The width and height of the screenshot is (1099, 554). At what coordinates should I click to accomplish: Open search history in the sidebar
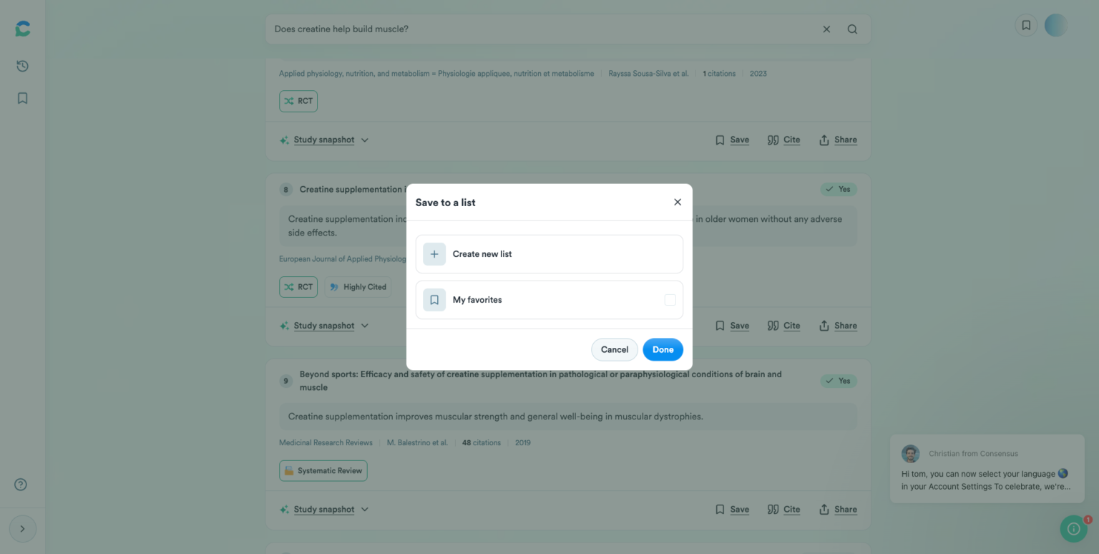(22, 65)
